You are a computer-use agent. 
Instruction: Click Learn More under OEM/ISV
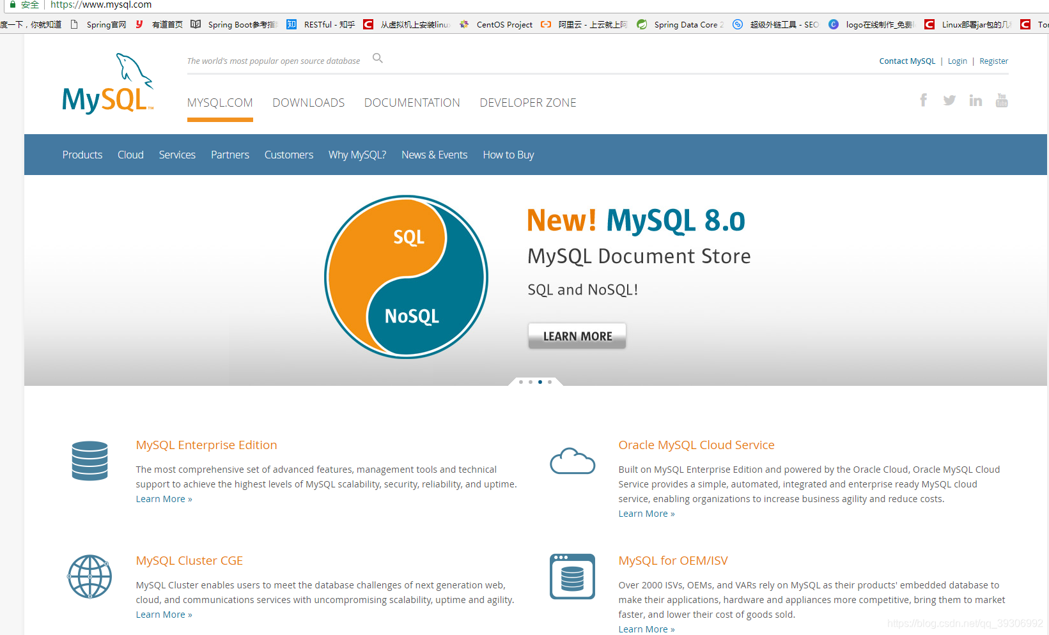coord(646,629)
